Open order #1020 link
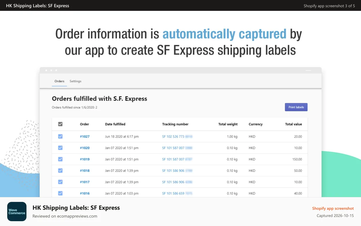This screenshot has width=361, height=226. [x=85, y=148]
